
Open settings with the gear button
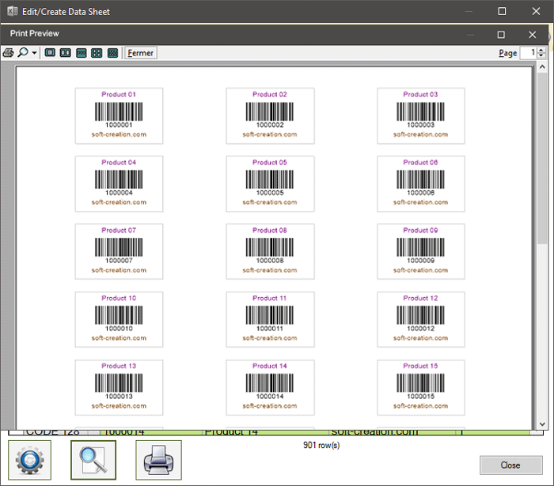tap(30, 460)
